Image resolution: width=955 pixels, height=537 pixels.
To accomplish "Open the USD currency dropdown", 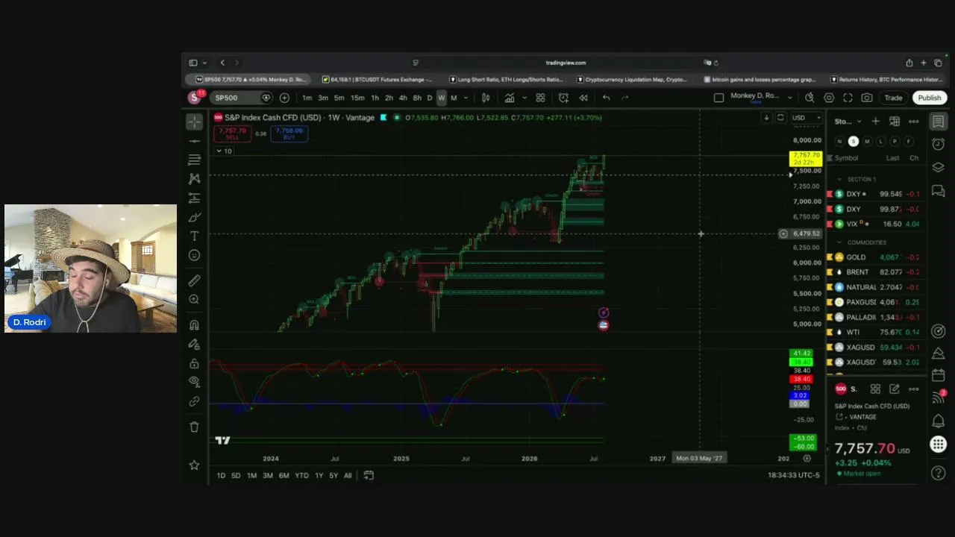I will click(x=806, y=118).
